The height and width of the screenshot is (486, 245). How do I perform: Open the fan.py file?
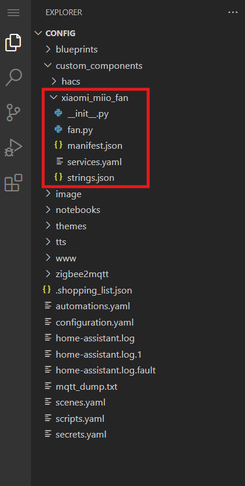click(x=80, y=130)
